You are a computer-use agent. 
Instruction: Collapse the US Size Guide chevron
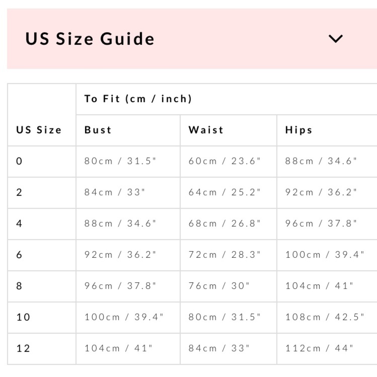pos(336,39)
